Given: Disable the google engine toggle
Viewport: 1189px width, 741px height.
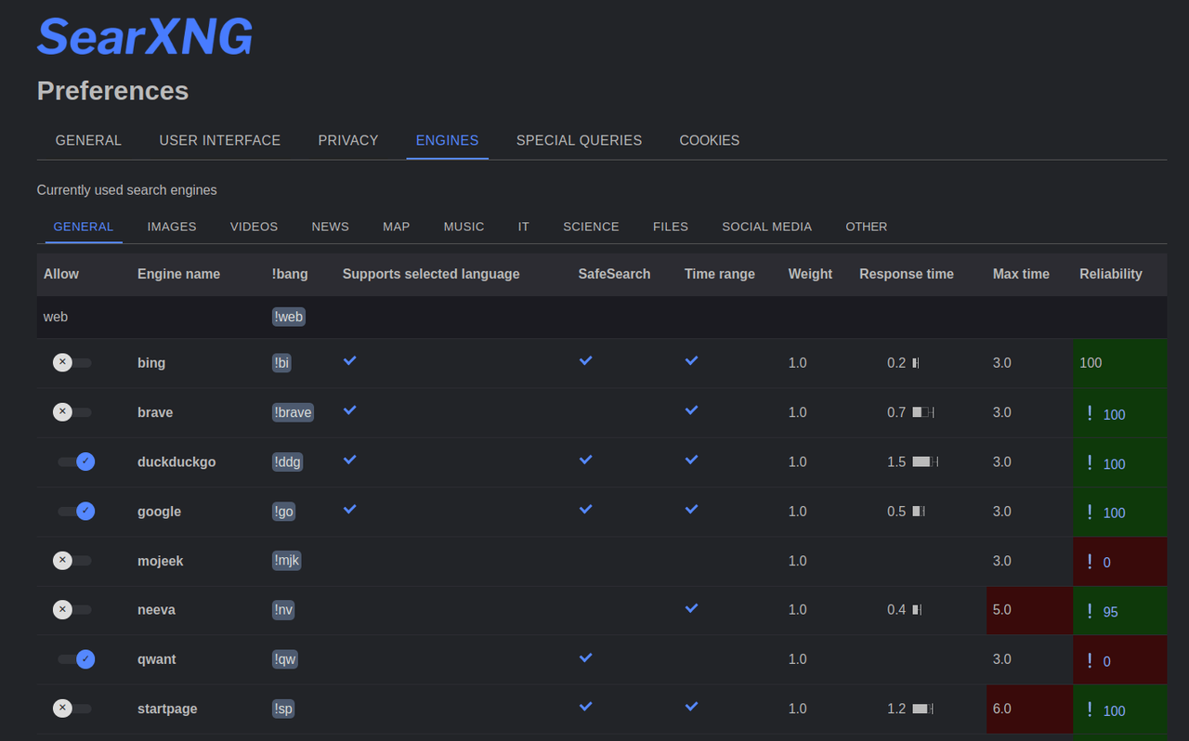Looking at the screenshot, I should click(75, 511).
